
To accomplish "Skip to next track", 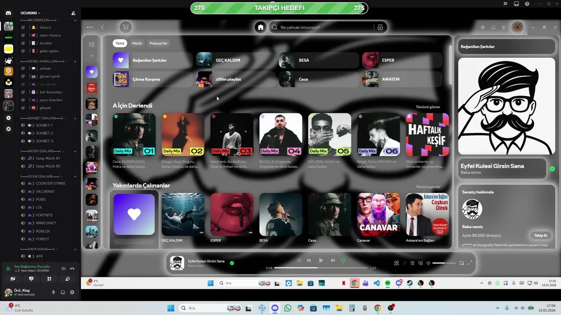I will point(333,260).
